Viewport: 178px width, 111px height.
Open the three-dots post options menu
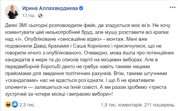[x=172, y=7]
